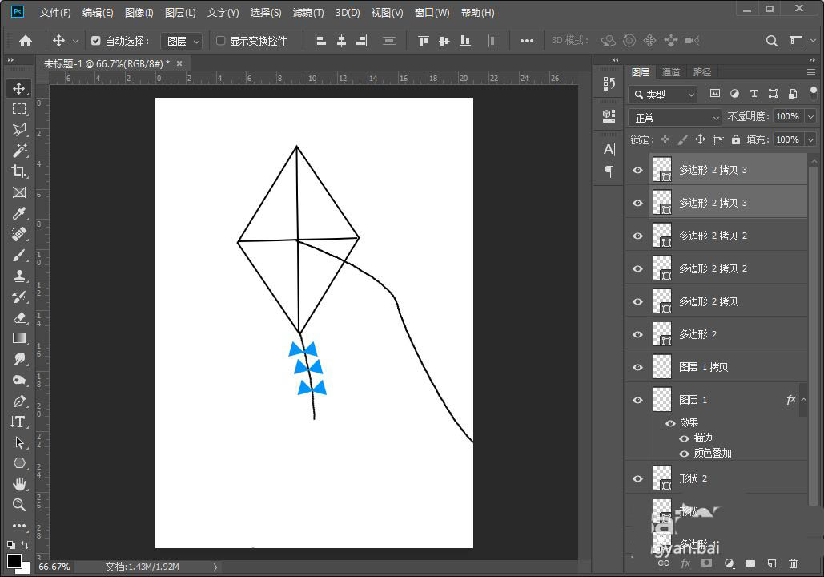Select the Vertical Type tool
The width and height of the screenshot is (824, 577).
coord(19,422)
